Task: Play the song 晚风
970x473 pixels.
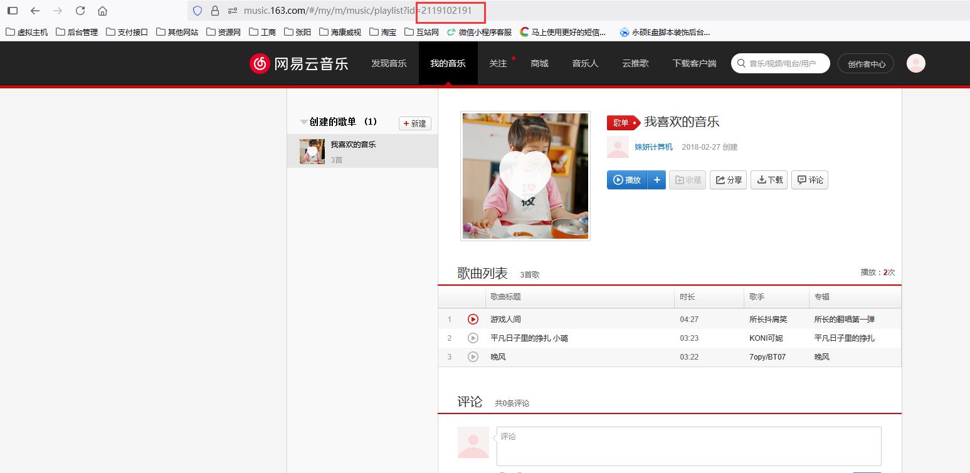Action: pos(473,357)
